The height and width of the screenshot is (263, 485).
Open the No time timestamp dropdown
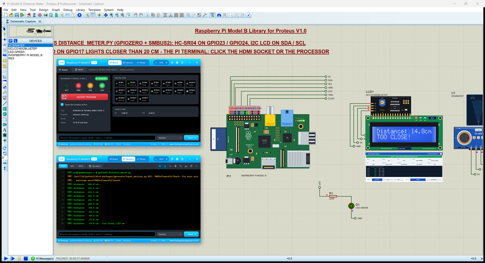[x=95, y=166]
